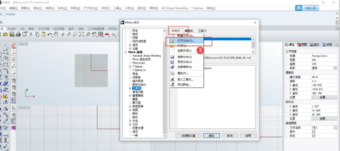Viewport: 340px width, 151px height.
Task: Click the red circle icon in sidebar
Action: coord(14,45)
